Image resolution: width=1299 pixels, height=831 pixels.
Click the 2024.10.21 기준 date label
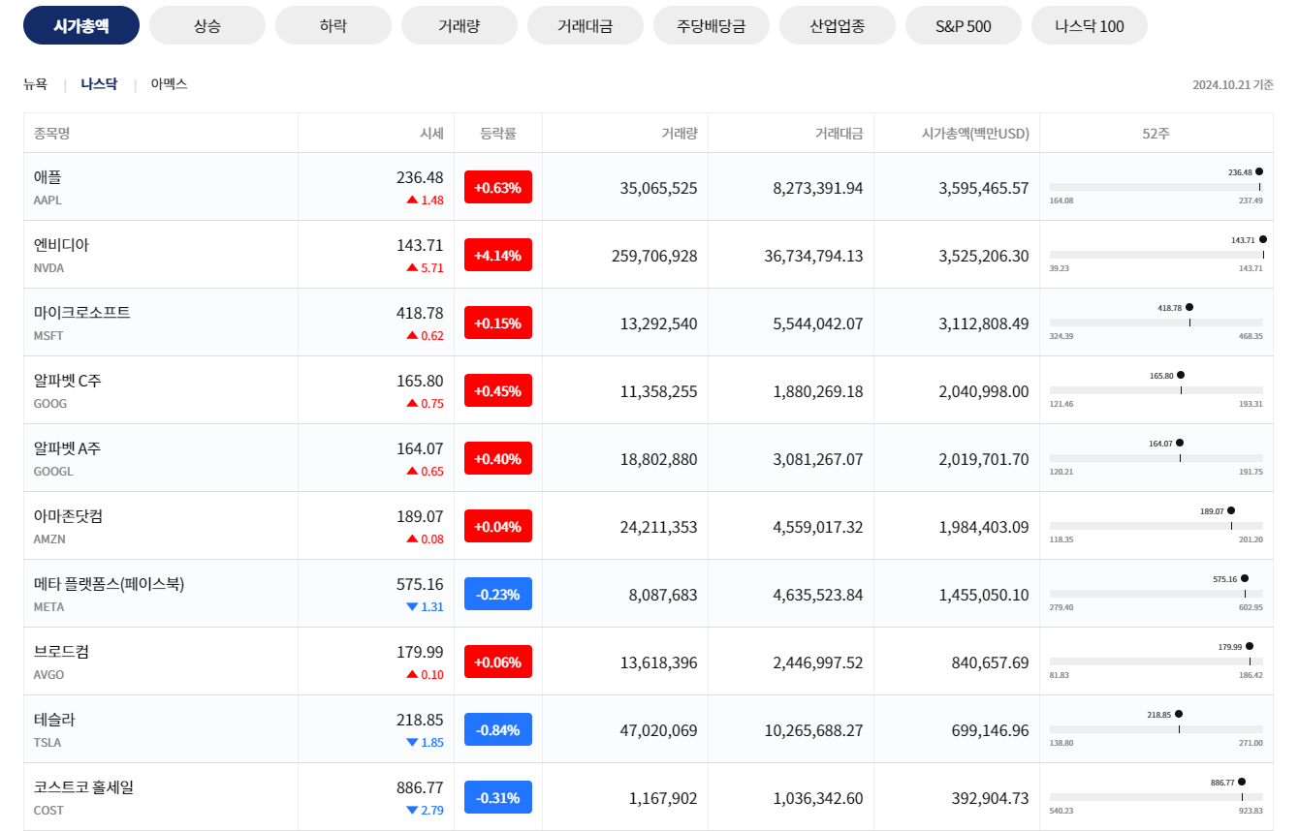[1233, 85]
